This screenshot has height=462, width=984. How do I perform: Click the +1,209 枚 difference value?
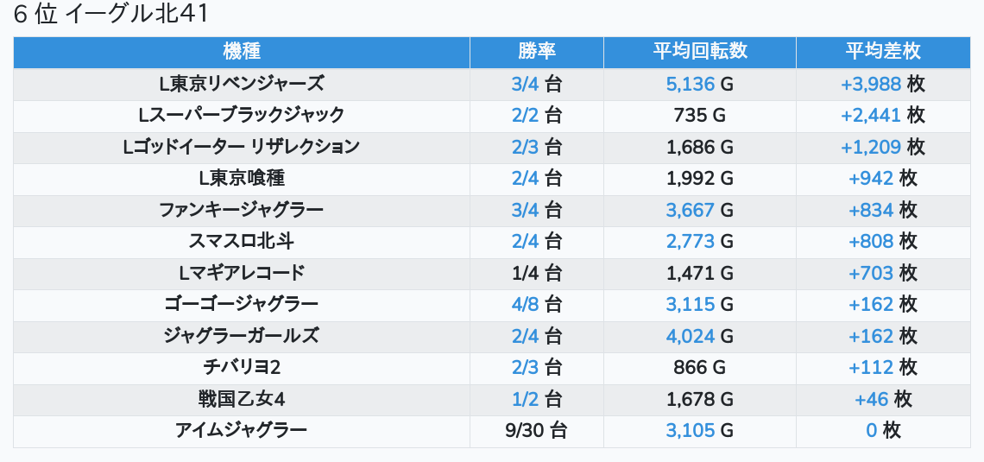871,147
